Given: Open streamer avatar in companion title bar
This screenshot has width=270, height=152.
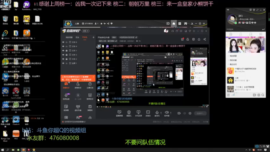Looking at the screenshot, I should coord(166,31).
